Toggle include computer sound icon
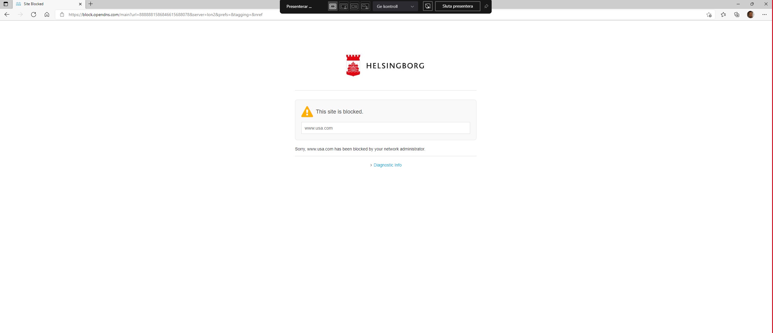The width and height of the screenshot is (773, 333). point(427,6)
